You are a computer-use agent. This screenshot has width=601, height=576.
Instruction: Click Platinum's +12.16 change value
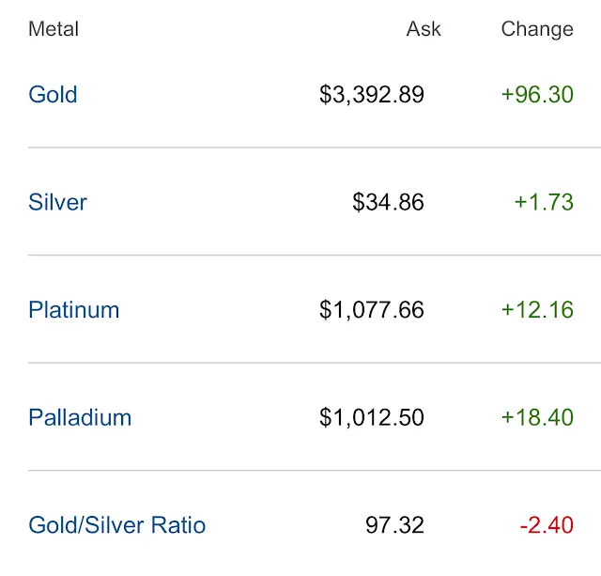pyautogui.click(x=537, y=310)
